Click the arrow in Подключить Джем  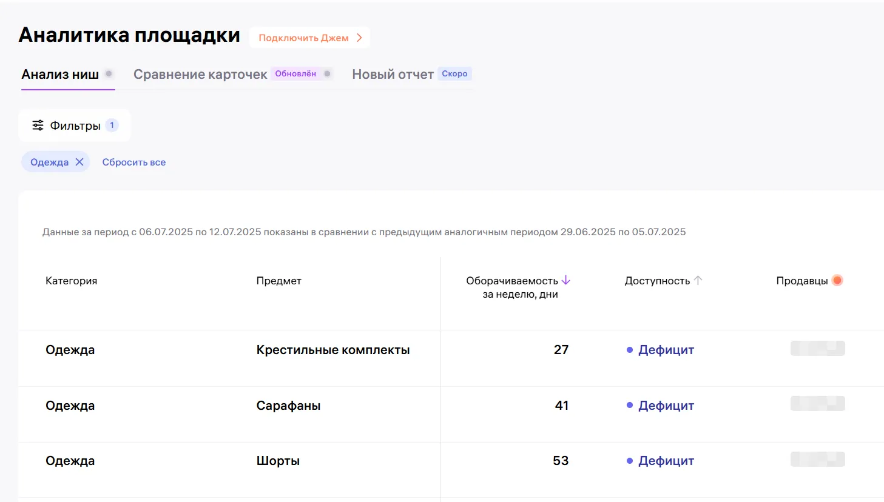coord(359,38)
